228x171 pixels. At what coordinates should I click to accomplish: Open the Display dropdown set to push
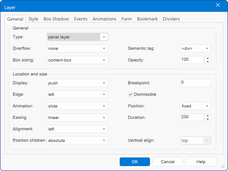point(104,83)
